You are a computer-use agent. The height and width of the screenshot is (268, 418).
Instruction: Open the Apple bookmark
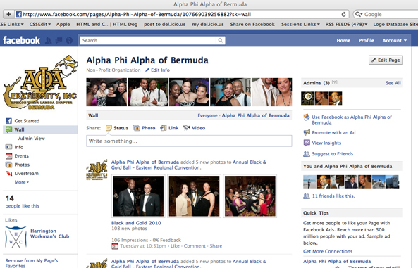coord(63,24)
